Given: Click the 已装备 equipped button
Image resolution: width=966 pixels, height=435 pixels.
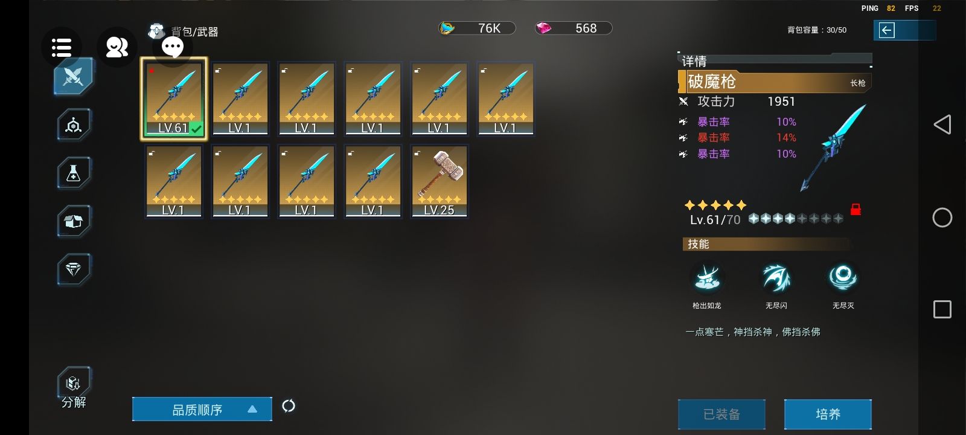Looking at the screenshot, I should click(x=721, y=414).
